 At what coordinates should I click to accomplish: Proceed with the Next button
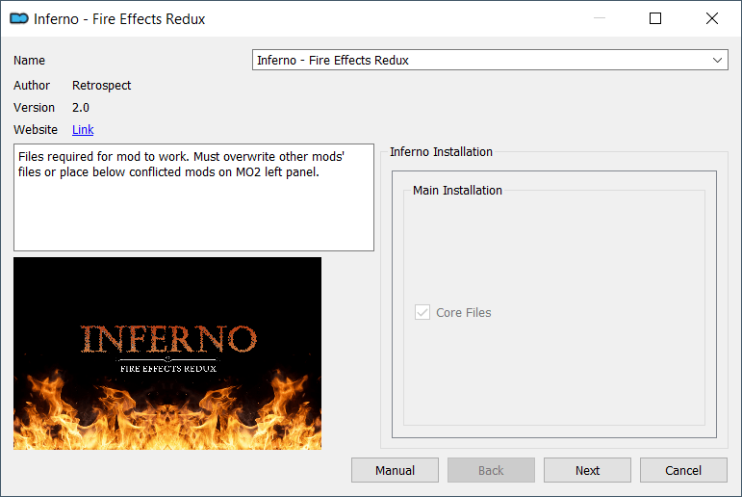[587, 470]
